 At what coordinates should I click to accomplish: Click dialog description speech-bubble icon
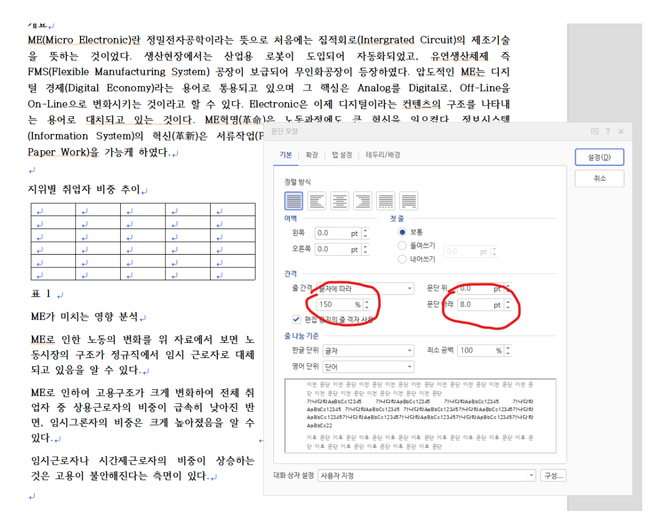pyautogui.click(x=595, y=132)
